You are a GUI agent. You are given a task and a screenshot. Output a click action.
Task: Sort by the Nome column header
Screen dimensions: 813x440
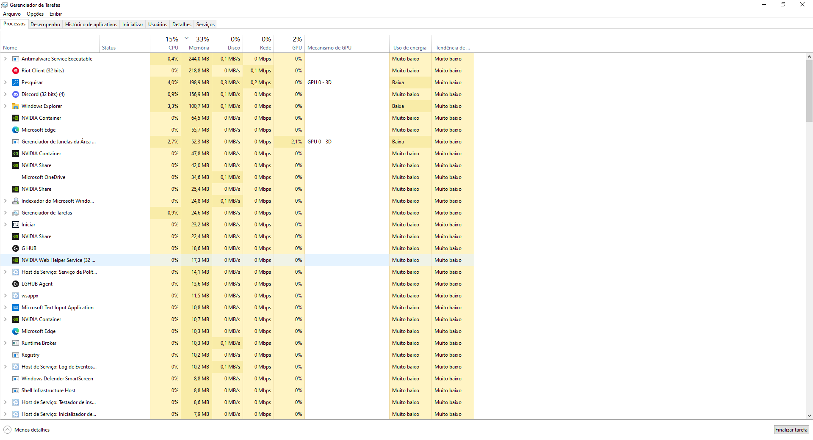point(50,43)
